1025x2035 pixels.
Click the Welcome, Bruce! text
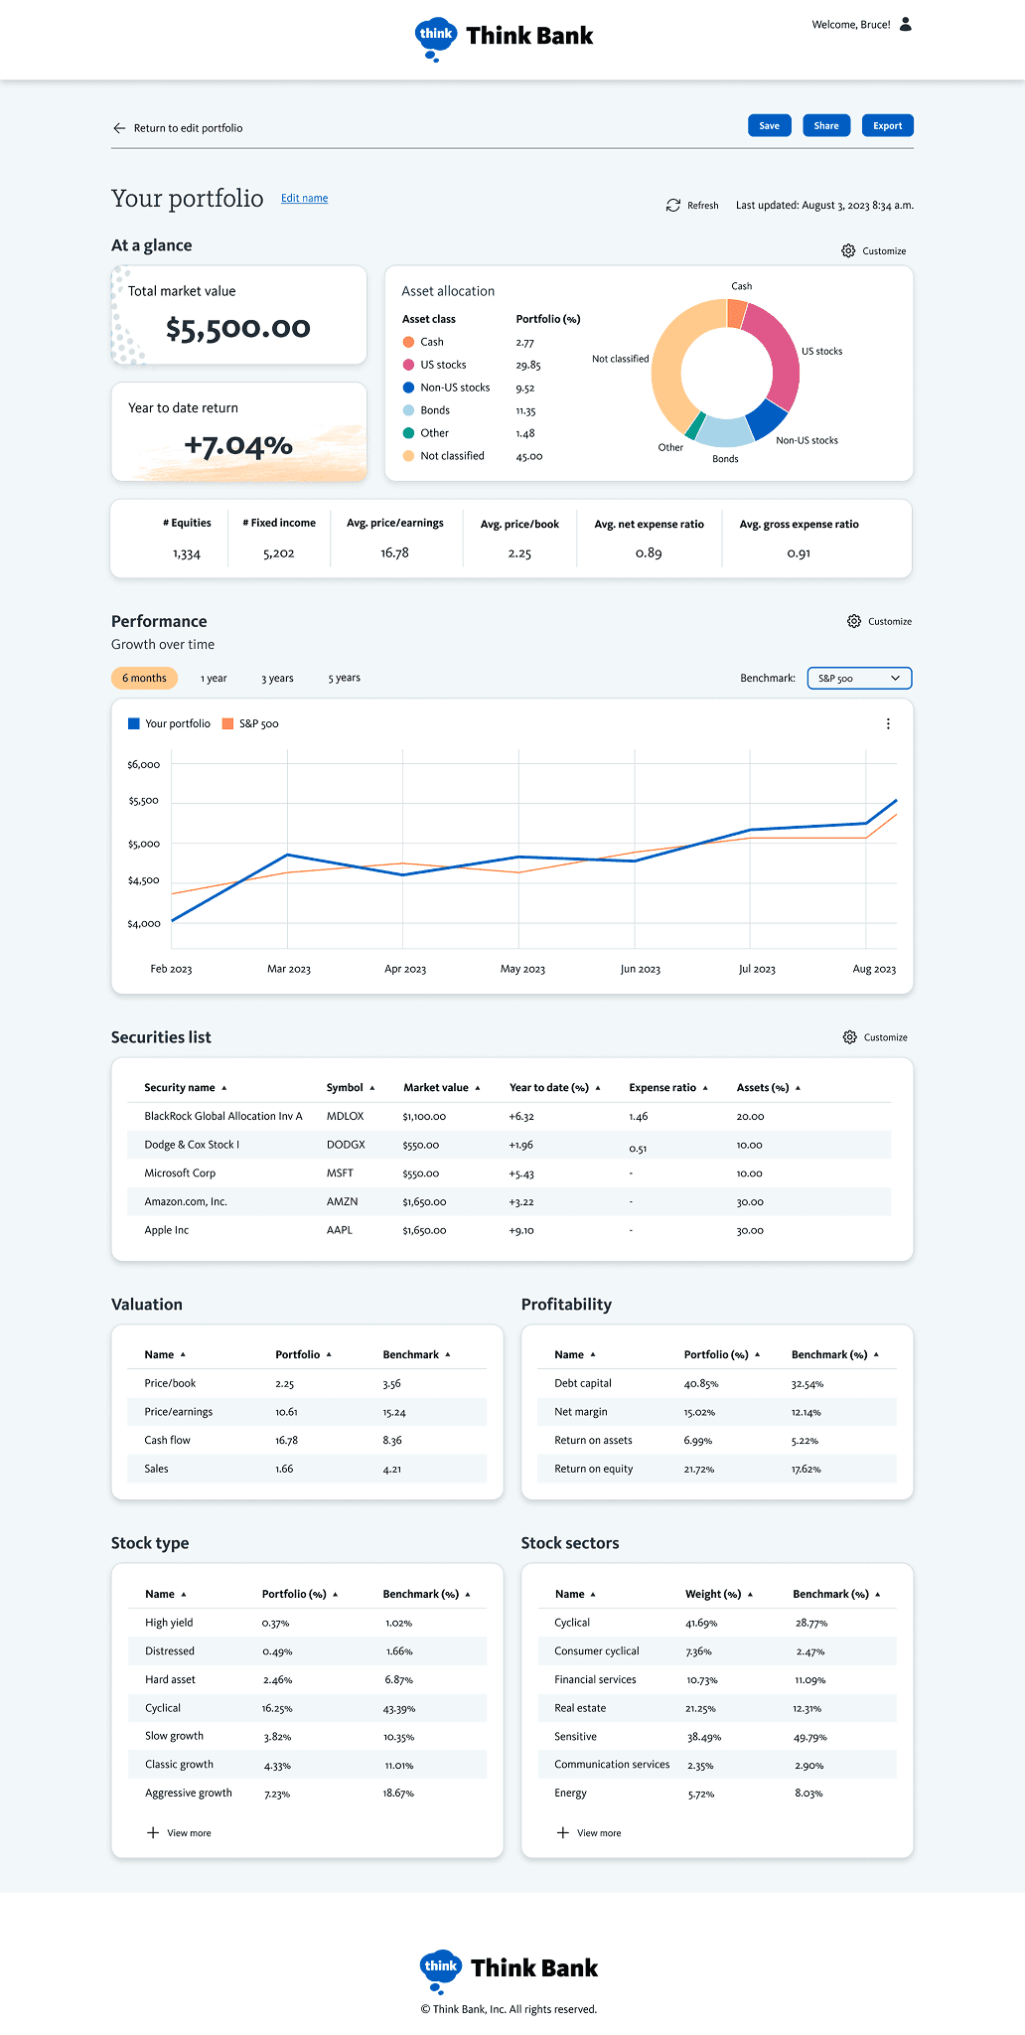click(851, 25)
